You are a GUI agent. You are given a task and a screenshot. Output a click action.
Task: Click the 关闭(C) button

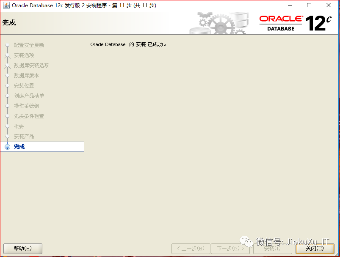315,249
